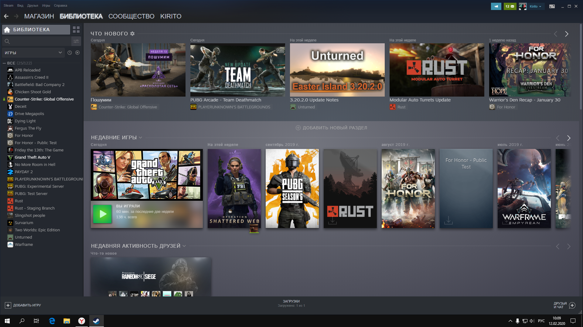Launch Microsoft Edge from taskbar
The image size is (583, 327).
52,321
